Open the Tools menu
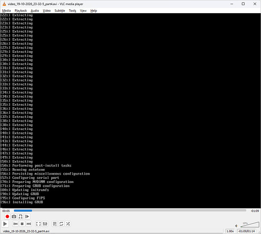The width and height of the screenshot is (261, 234). point(73,11)
